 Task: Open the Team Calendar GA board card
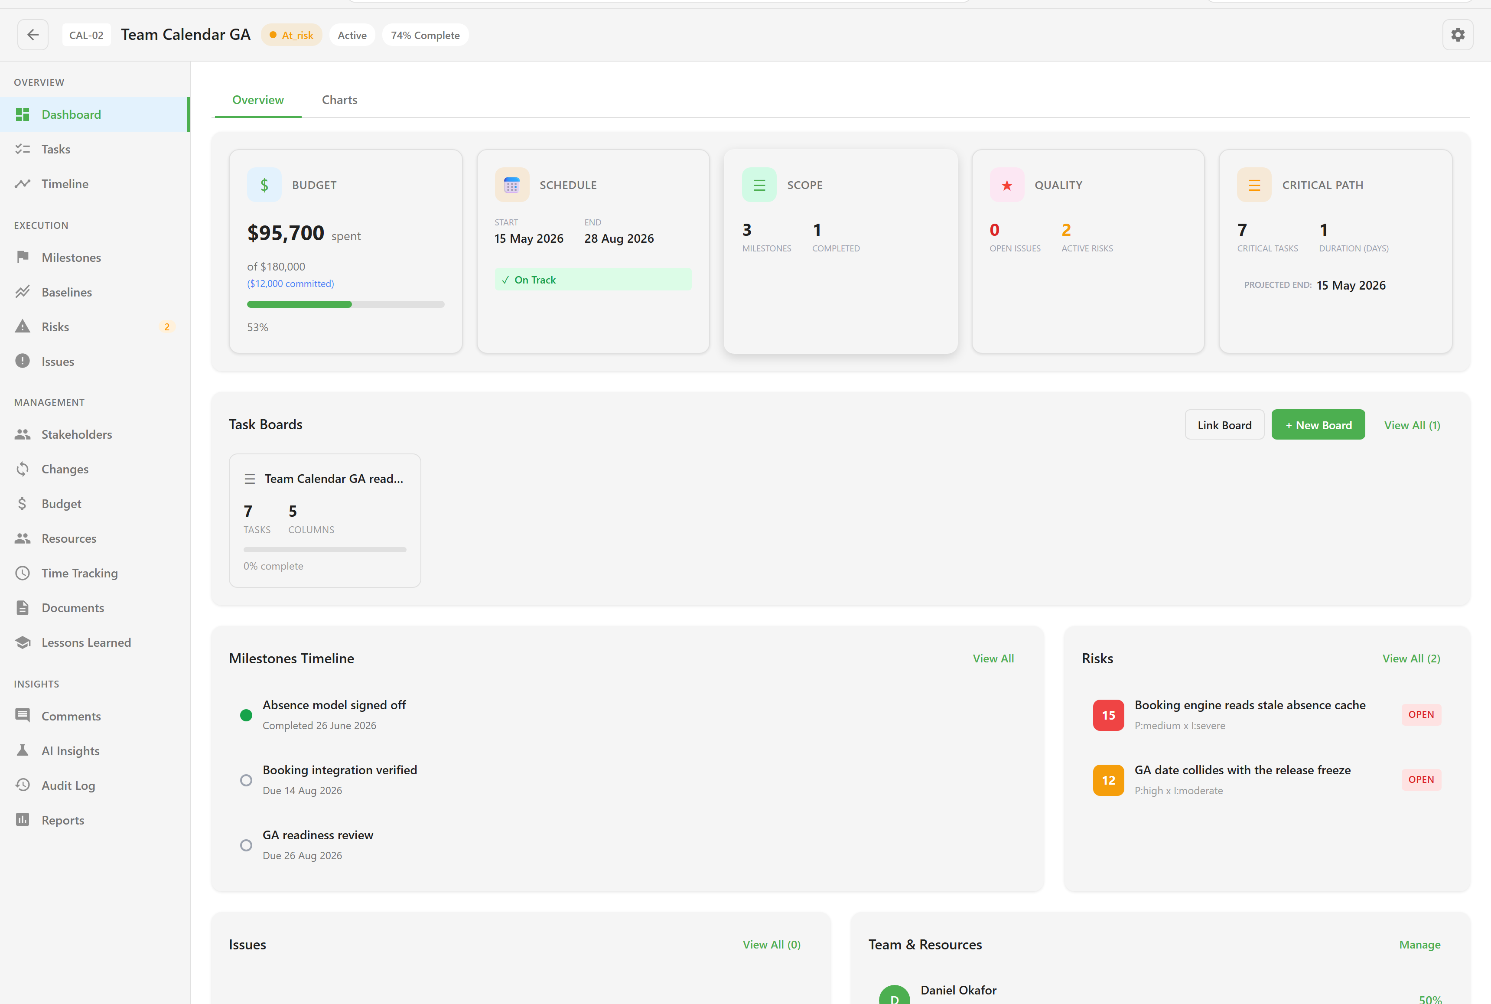[x=325, y=521]
